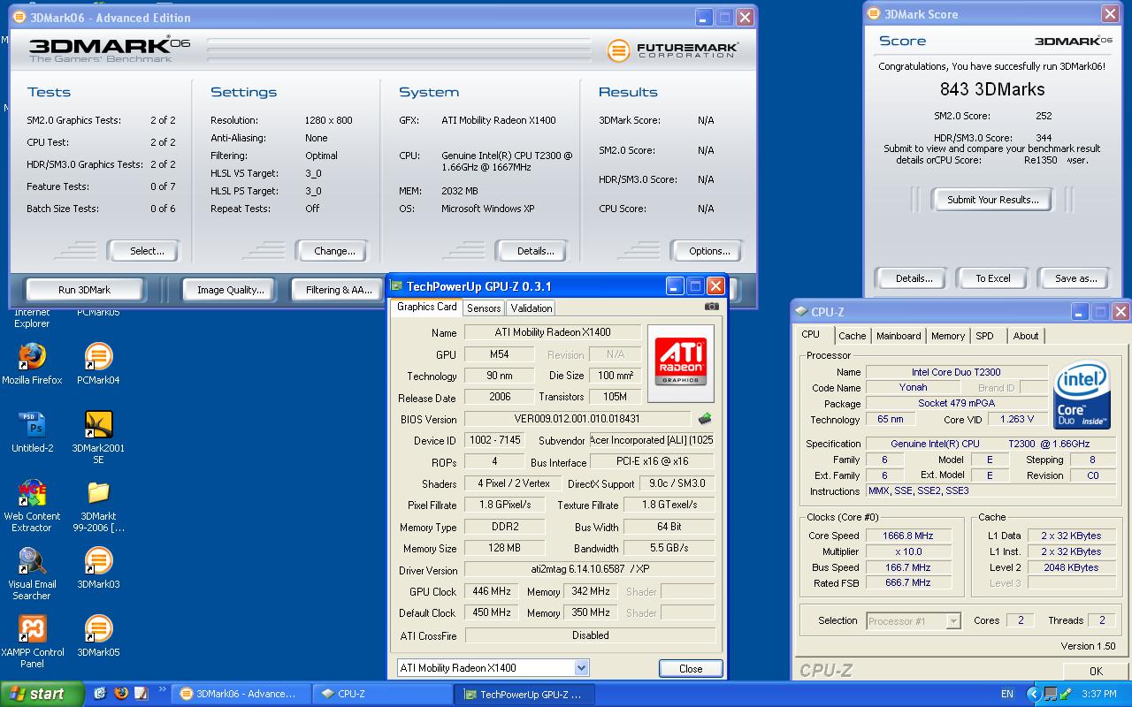This screenshot has height=707, width=1132.
Task: Click the Rated FSB 666.7 MHz value
Action: click(x=907, y=582)
